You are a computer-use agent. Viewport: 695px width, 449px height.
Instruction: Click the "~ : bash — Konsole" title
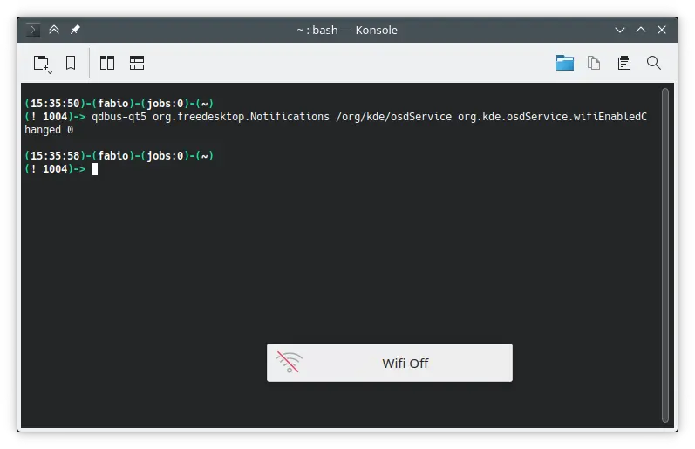(347, 31)
